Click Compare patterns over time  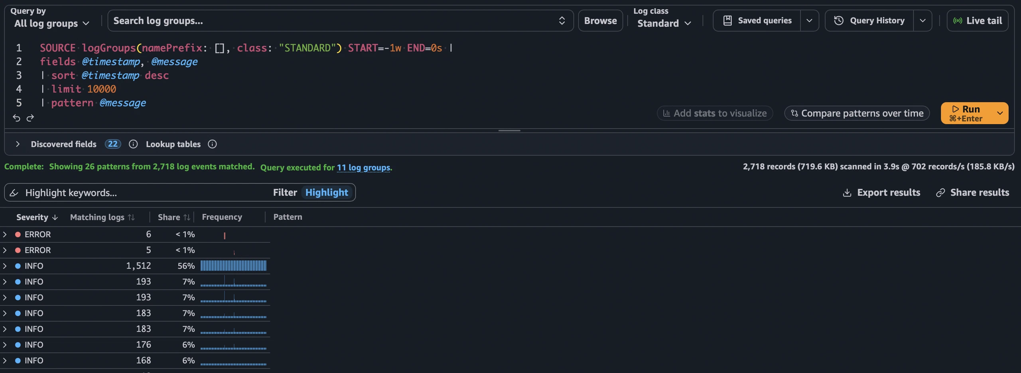(857, 113)
